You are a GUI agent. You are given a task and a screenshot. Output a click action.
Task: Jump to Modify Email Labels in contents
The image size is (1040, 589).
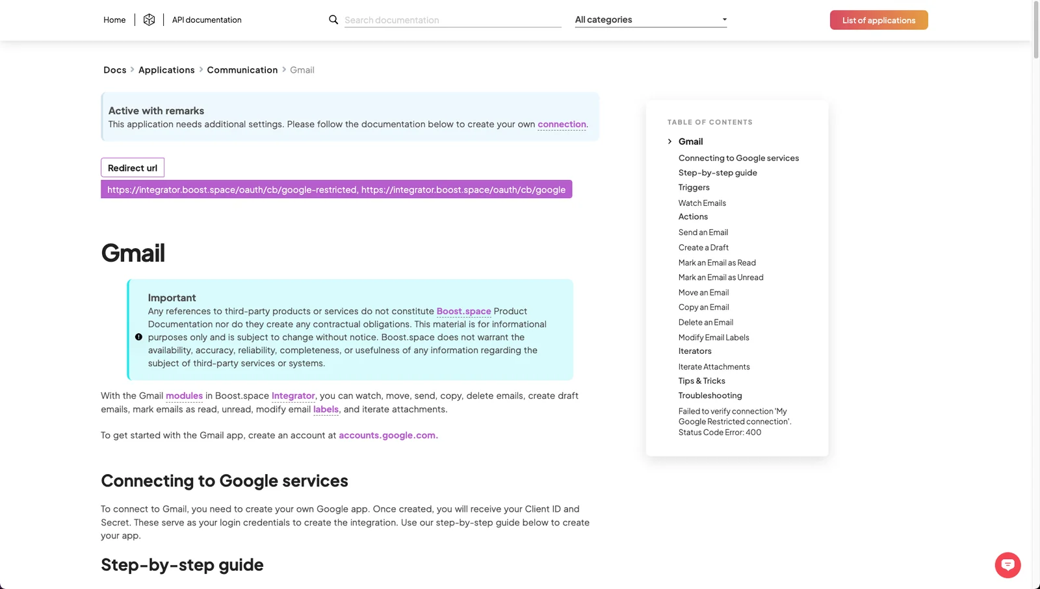click(x=714, y=338)
